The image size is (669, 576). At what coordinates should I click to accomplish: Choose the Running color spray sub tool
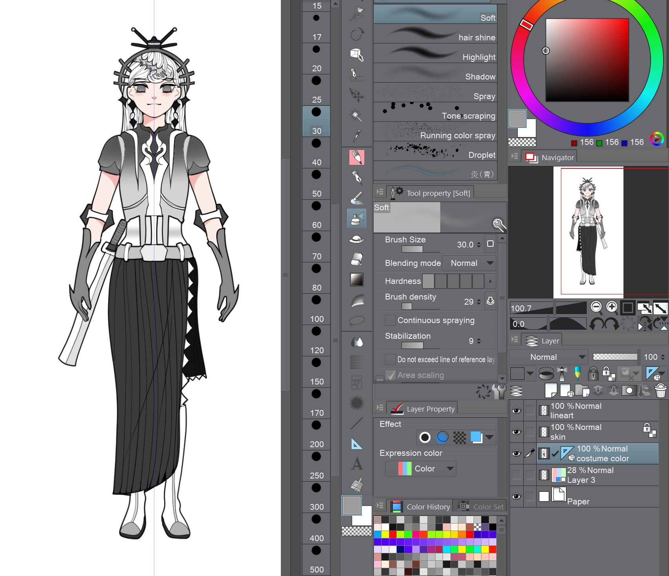tap(435, 132)
